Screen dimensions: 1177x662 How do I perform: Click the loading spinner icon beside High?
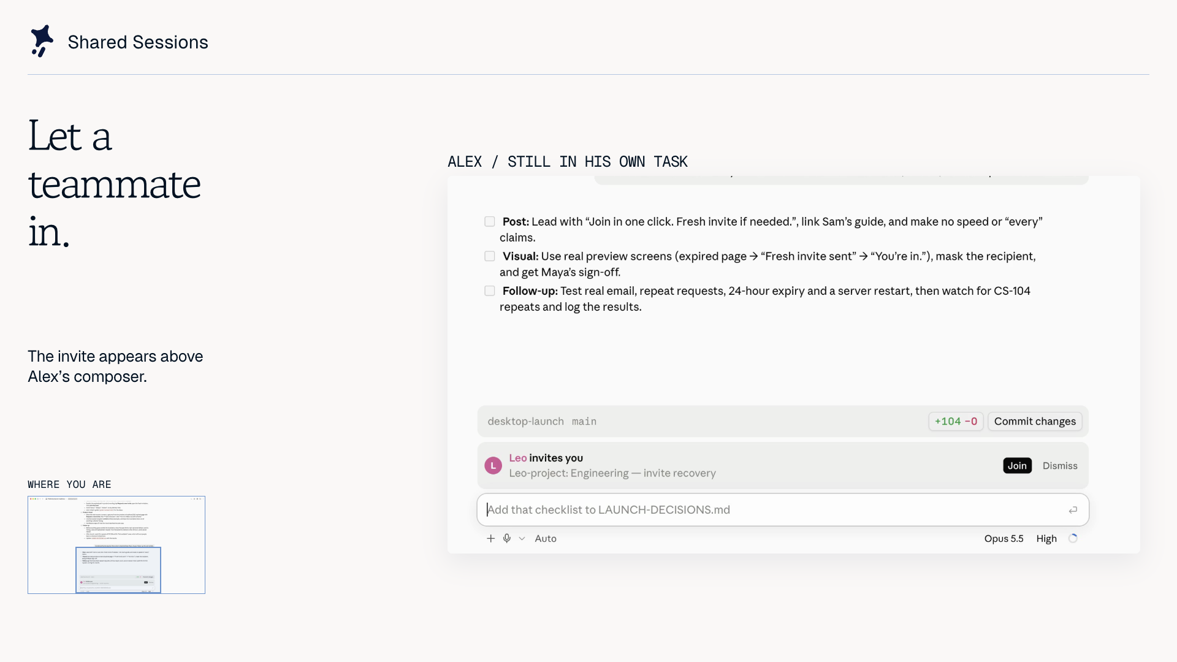point(1073,539)
